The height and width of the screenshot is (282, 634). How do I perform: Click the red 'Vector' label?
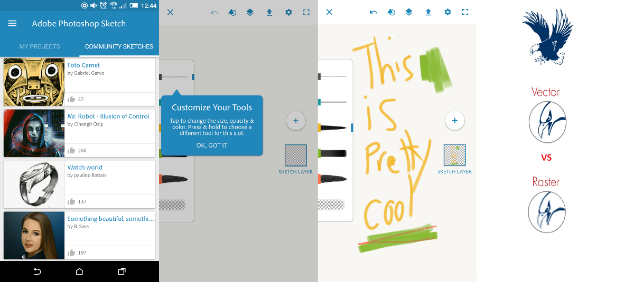click(x=546, y=92)
